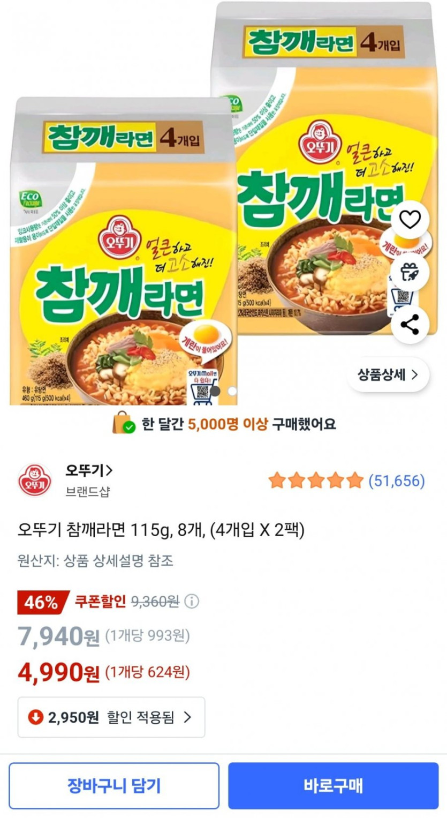Expand the 2,950원 할인 적용됨 box
The image size is (447, 818).
click(x=111, y=717)
